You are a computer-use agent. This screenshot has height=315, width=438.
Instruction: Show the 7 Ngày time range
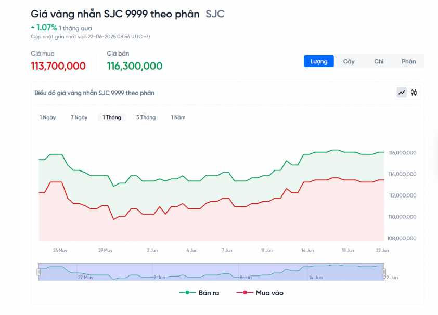point(79,117)
